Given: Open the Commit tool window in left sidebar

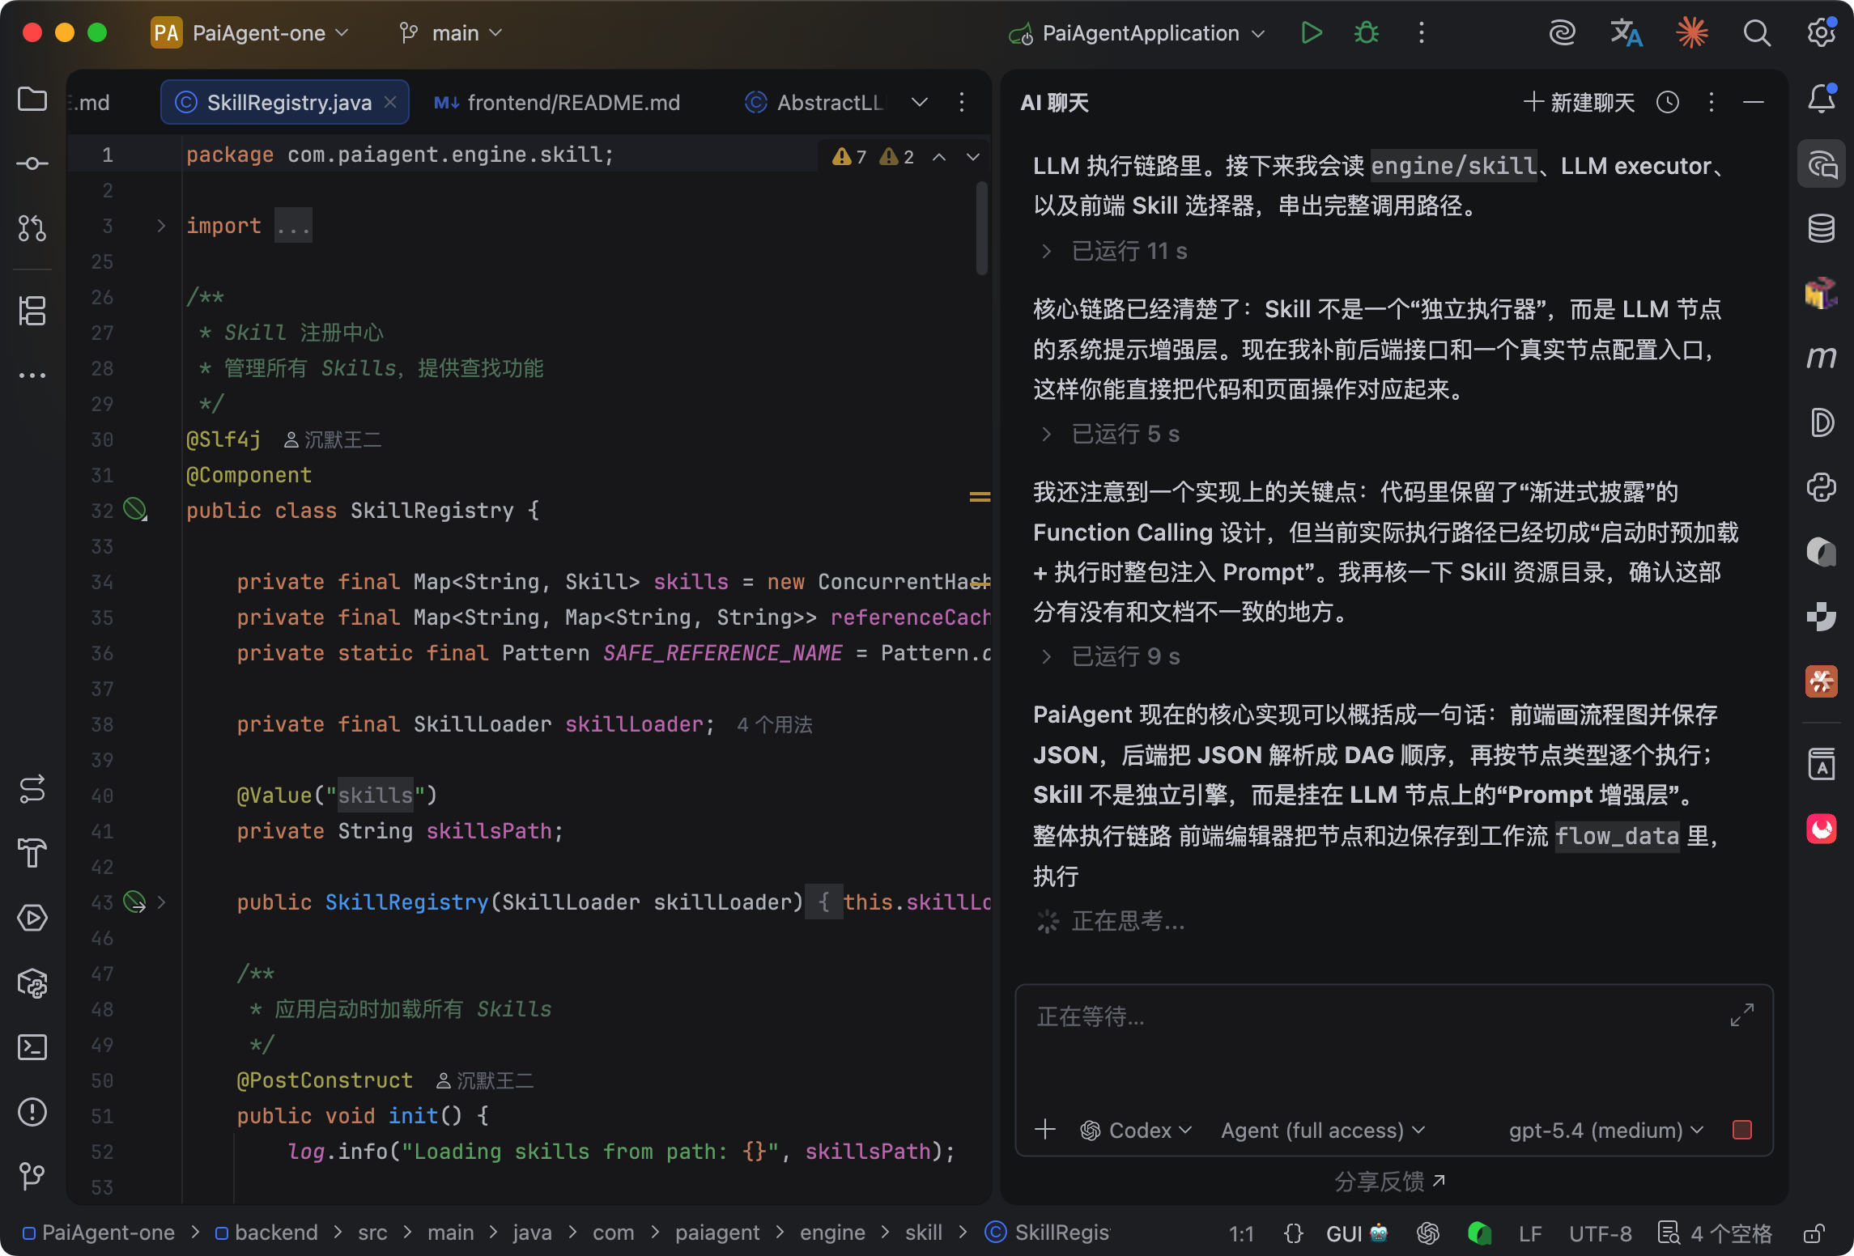Looking at the screenshot, I should click(x=32, y=164).
